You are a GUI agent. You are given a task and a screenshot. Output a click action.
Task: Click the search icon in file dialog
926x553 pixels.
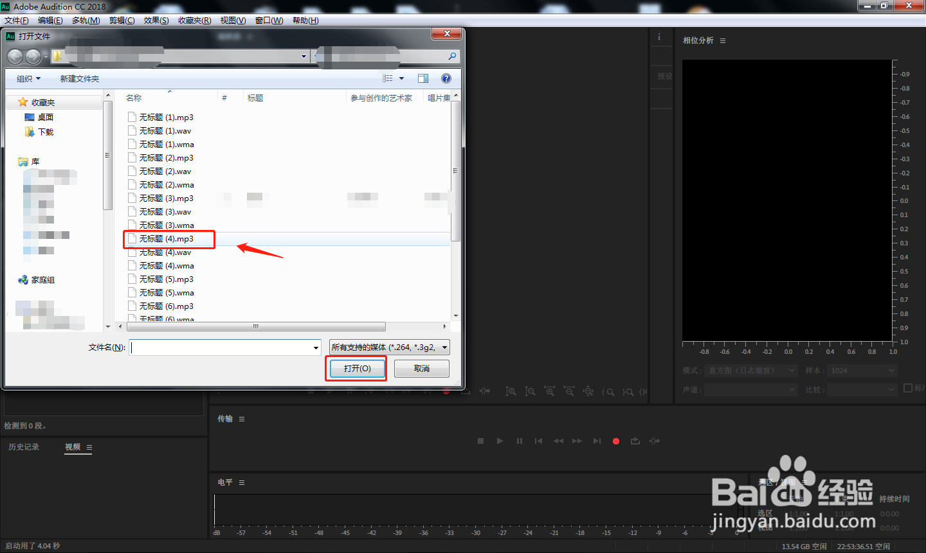tap(452, 57)
